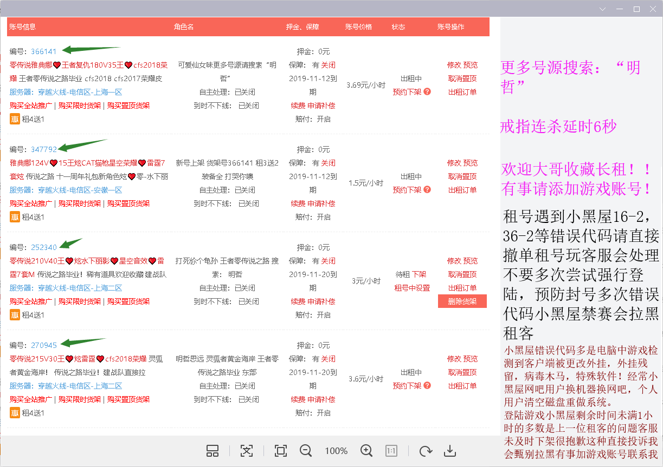The image size is (663, 467).
Task: Click 预览 for account 270945
Action: click(471, 359)
